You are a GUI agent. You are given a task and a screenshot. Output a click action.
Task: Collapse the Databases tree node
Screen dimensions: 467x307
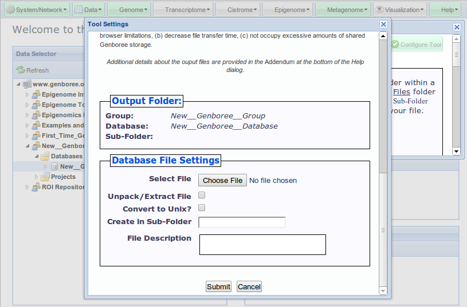[x=36, y=156]
